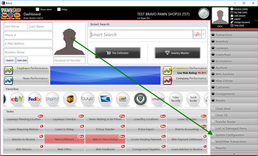Open the Layaways menu
258x156 pixels.
pos(234,48)
